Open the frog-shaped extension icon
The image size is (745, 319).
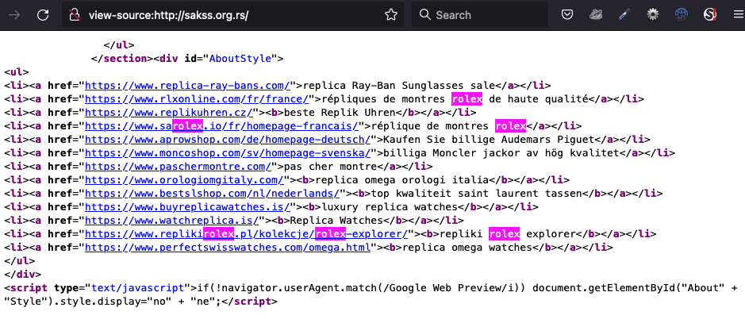coord(596,15)
